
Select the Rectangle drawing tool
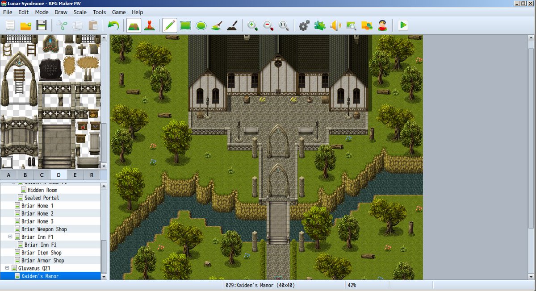tap(185, 25)
